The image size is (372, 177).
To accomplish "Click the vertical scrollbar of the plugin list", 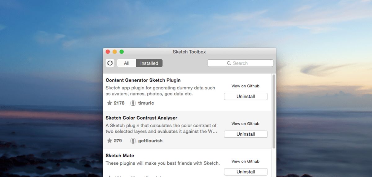I will tap(274, 111).
